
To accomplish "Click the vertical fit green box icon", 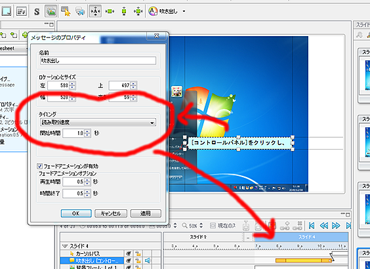I will (x=124, y=11).
